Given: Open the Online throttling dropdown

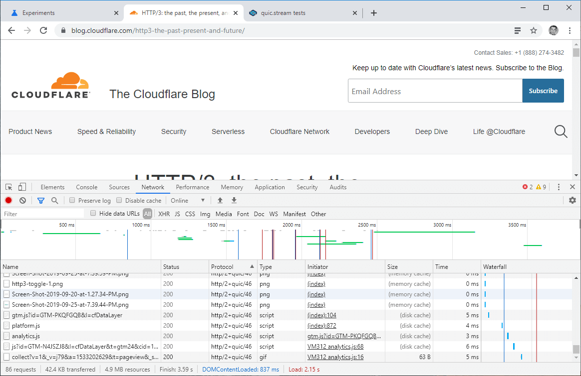Looking at the screenshot, I should (188, 200).
